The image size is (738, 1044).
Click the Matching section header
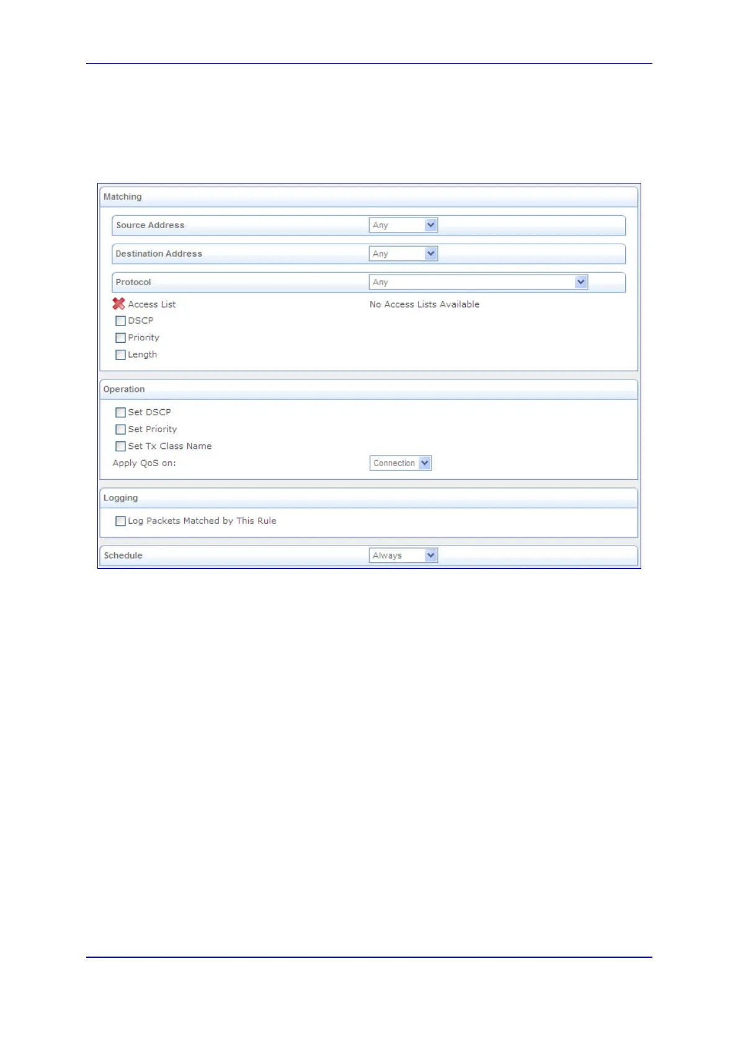click(368, 197)
